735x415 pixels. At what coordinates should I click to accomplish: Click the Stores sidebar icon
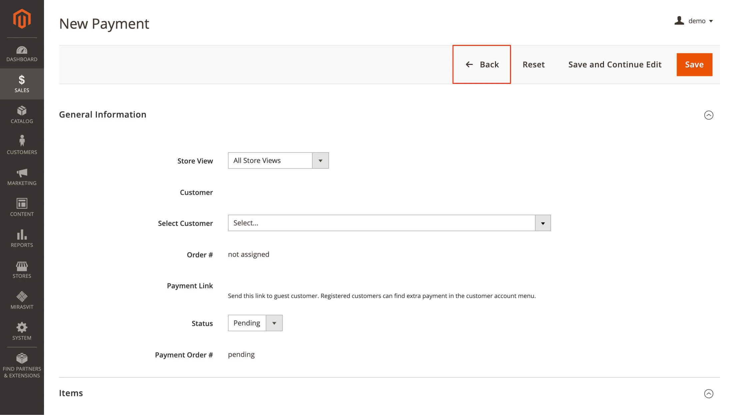[22, 268]
